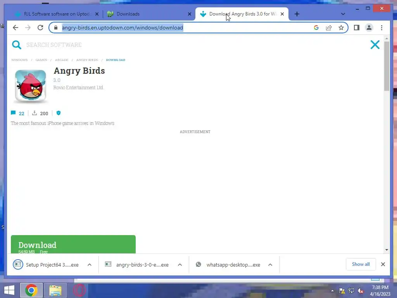Open the Google icon in the address bar
This screenshot has width=397, height=298.
pyautogui.click(x=316, y=28)
